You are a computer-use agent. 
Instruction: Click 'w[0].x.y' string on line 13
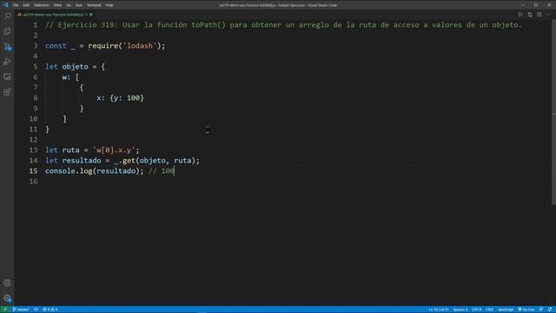point(114,150)
